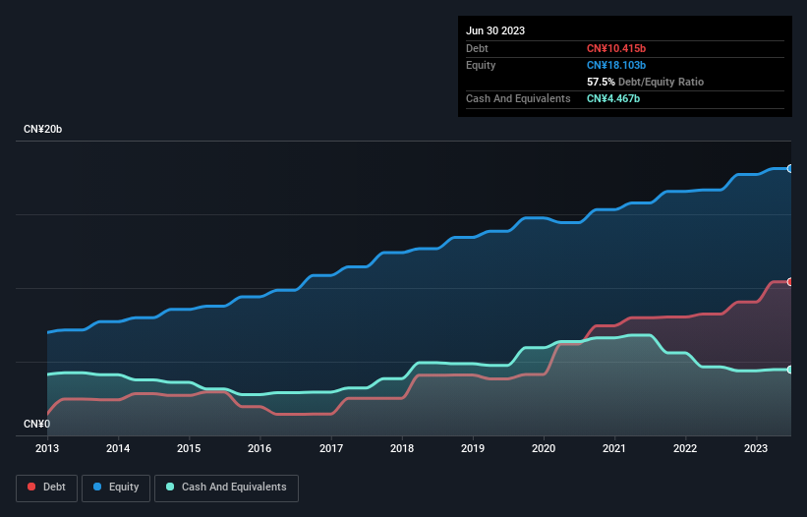The width and height of the screenshot is (807, 517).
Task: Click the Jun 30 2023 tooltip date
Action: click(495, 30)
